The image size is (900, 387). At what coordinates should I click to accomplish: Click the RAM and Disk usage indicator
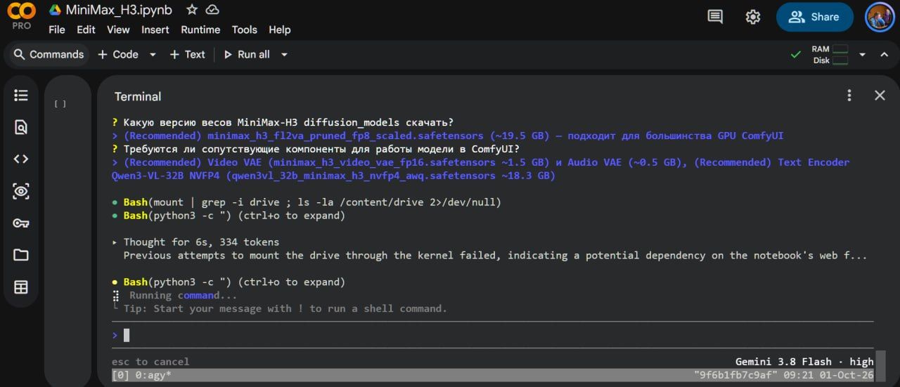(x=830, y=55)
